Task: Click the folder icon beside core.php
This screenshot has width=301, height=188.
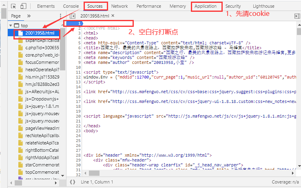Action: [x=20, y=55]
